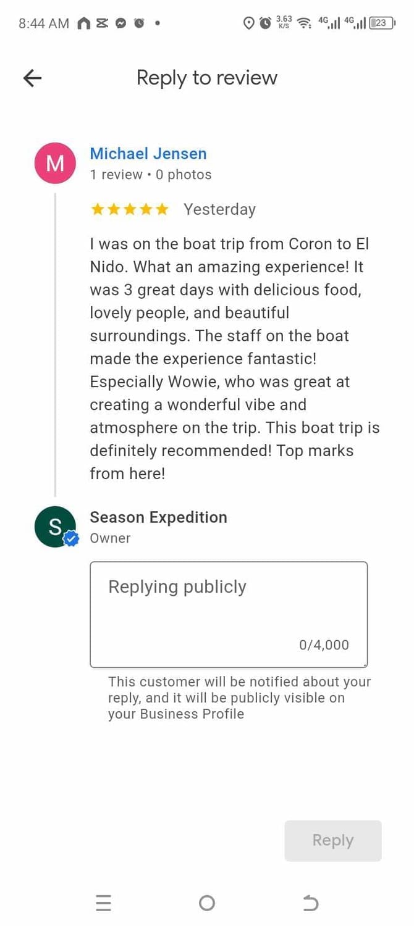Tap the location pin status icon
This screenshot has width=414, height=926.
(249, 23)
